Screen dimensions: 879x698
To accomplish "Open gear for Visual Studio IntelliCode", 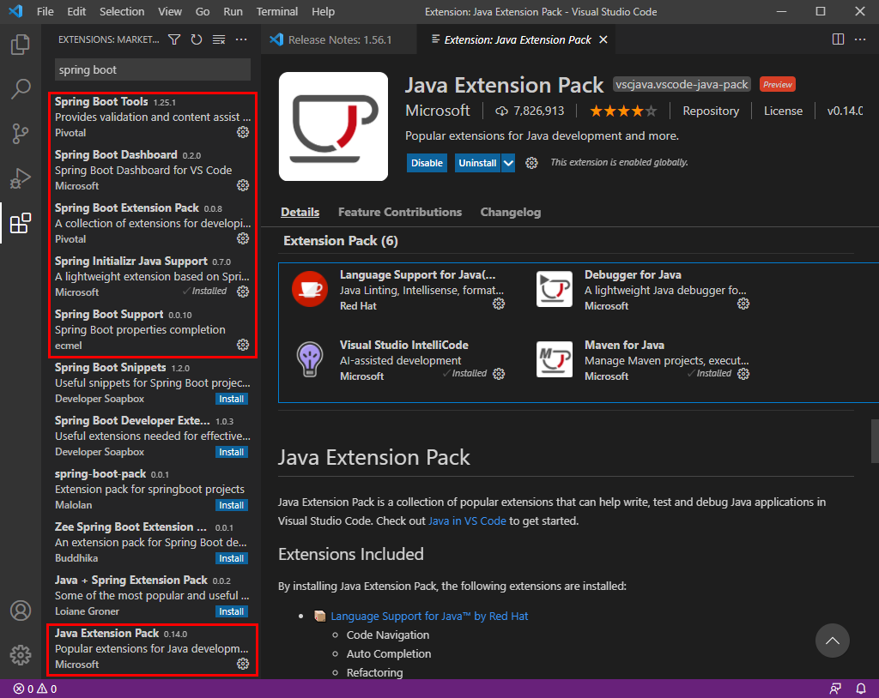I will click(499, 374).
